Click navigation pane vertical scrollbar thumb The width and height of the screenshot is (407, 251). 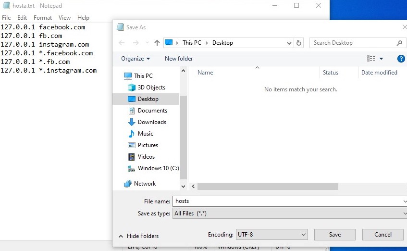click(183, 137)
